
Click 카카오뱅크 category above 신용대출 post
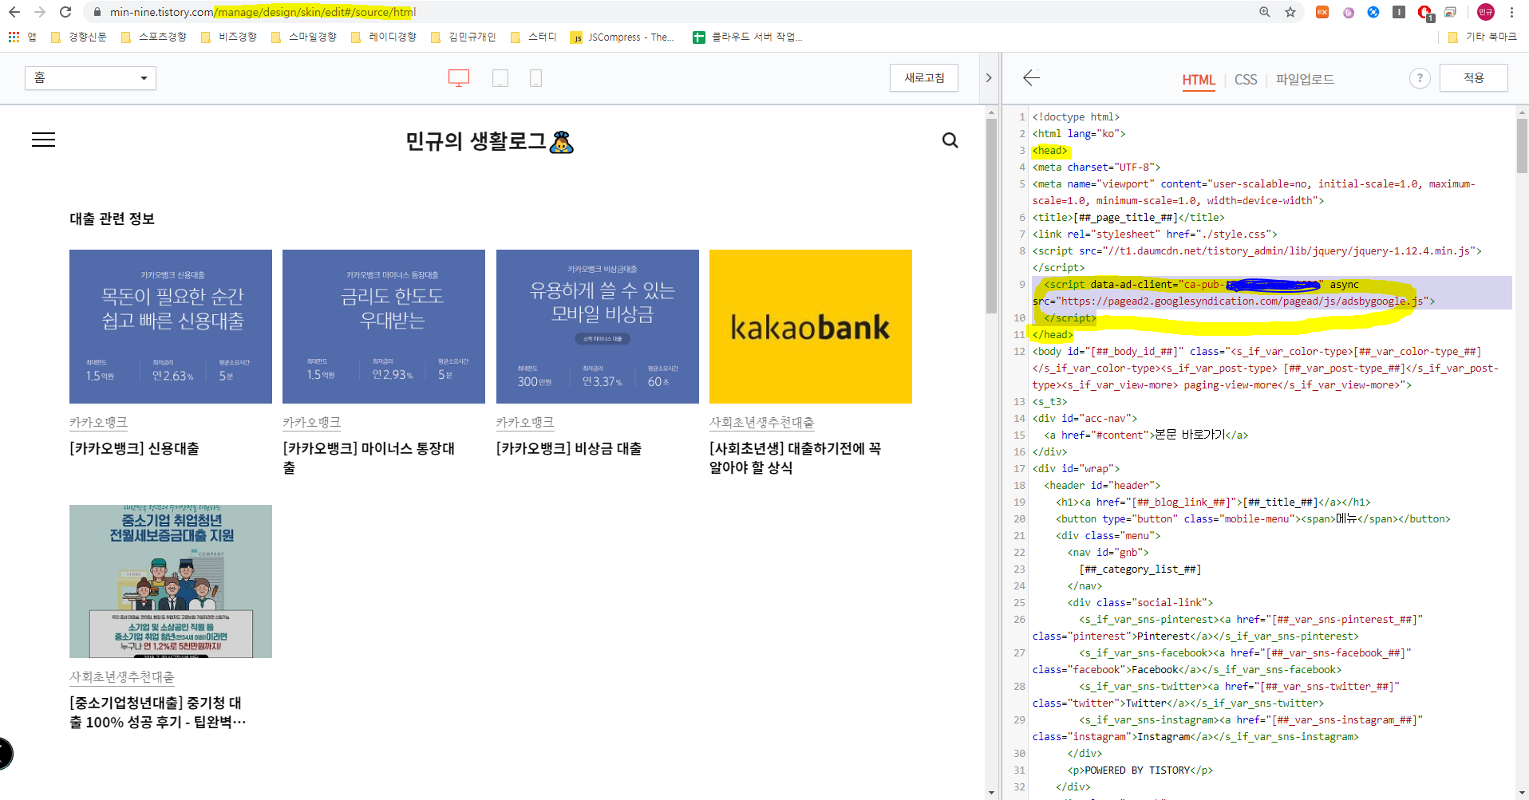(x=98, y=423)
